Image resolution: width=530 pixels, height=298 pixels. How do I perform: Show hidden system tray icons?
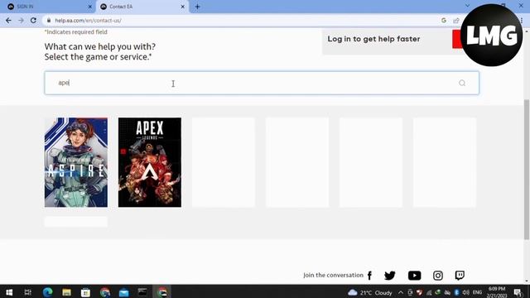tap(401, 292)
